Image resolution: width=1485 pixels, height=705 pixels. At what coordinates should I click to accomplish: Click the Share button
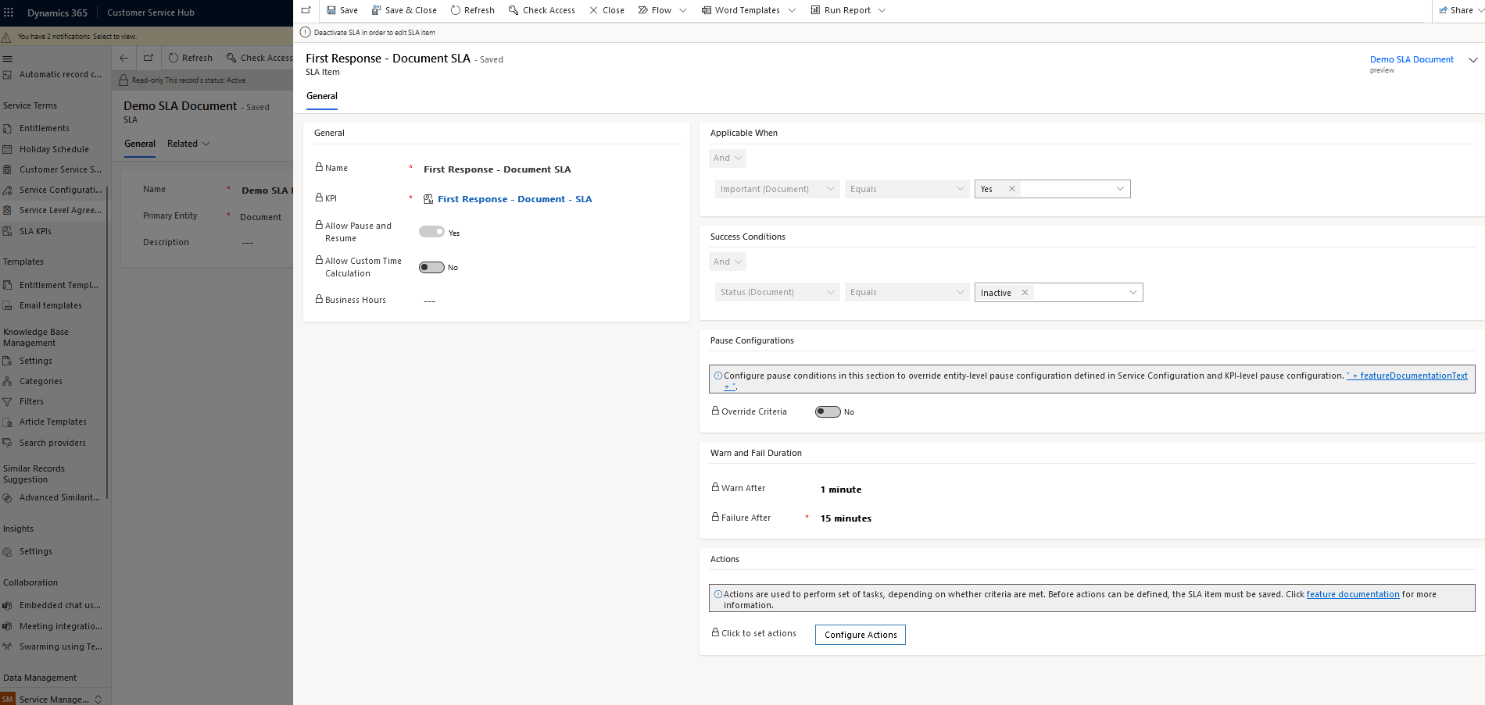pyautogui.click(x=1457, y=10)
